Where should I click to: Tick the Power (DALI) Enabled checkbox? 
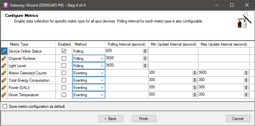tap(64, 88)
